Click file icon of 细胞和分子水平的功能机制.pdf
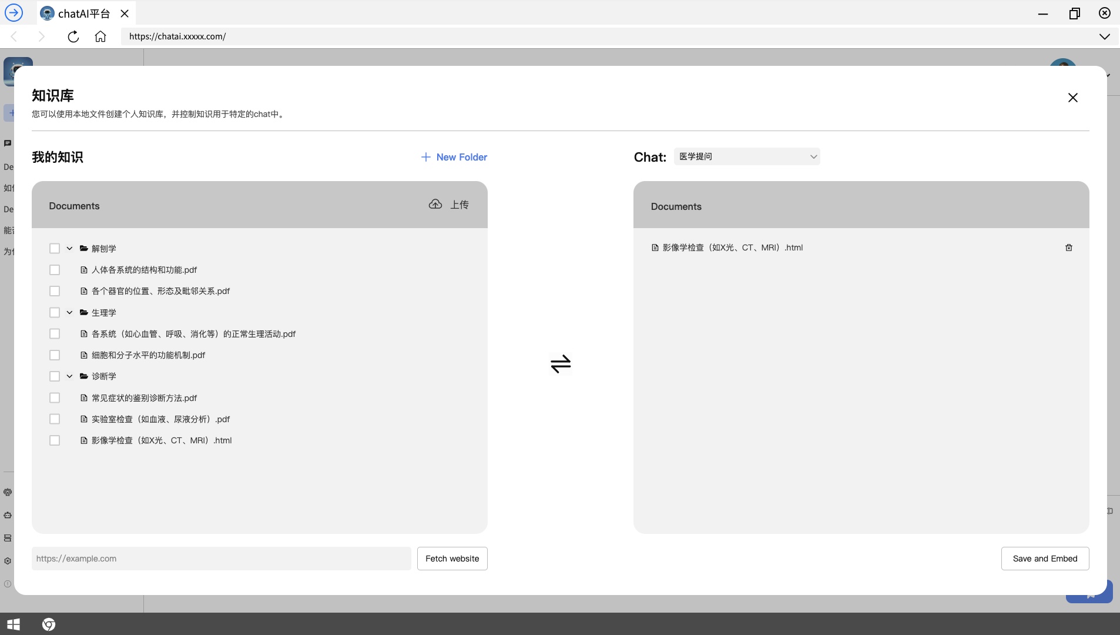This screenshot has height=635, width=1120. point(83,355)
